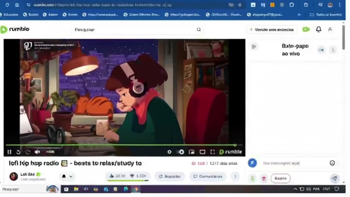
Task: Open the user account icon in the header
Action: pos(330,29)
